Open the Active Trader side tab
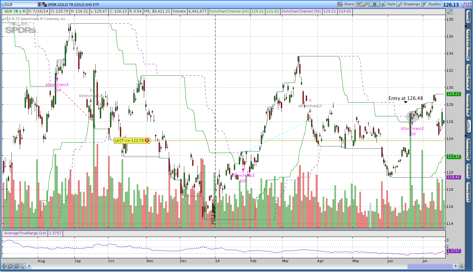 [468, 77]
